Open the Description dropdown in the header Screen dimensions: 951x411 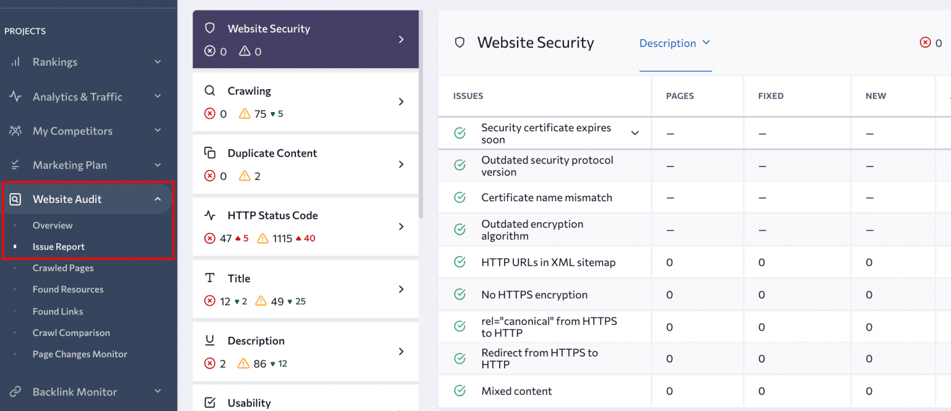pyautogui.click(x=675, y=43)
